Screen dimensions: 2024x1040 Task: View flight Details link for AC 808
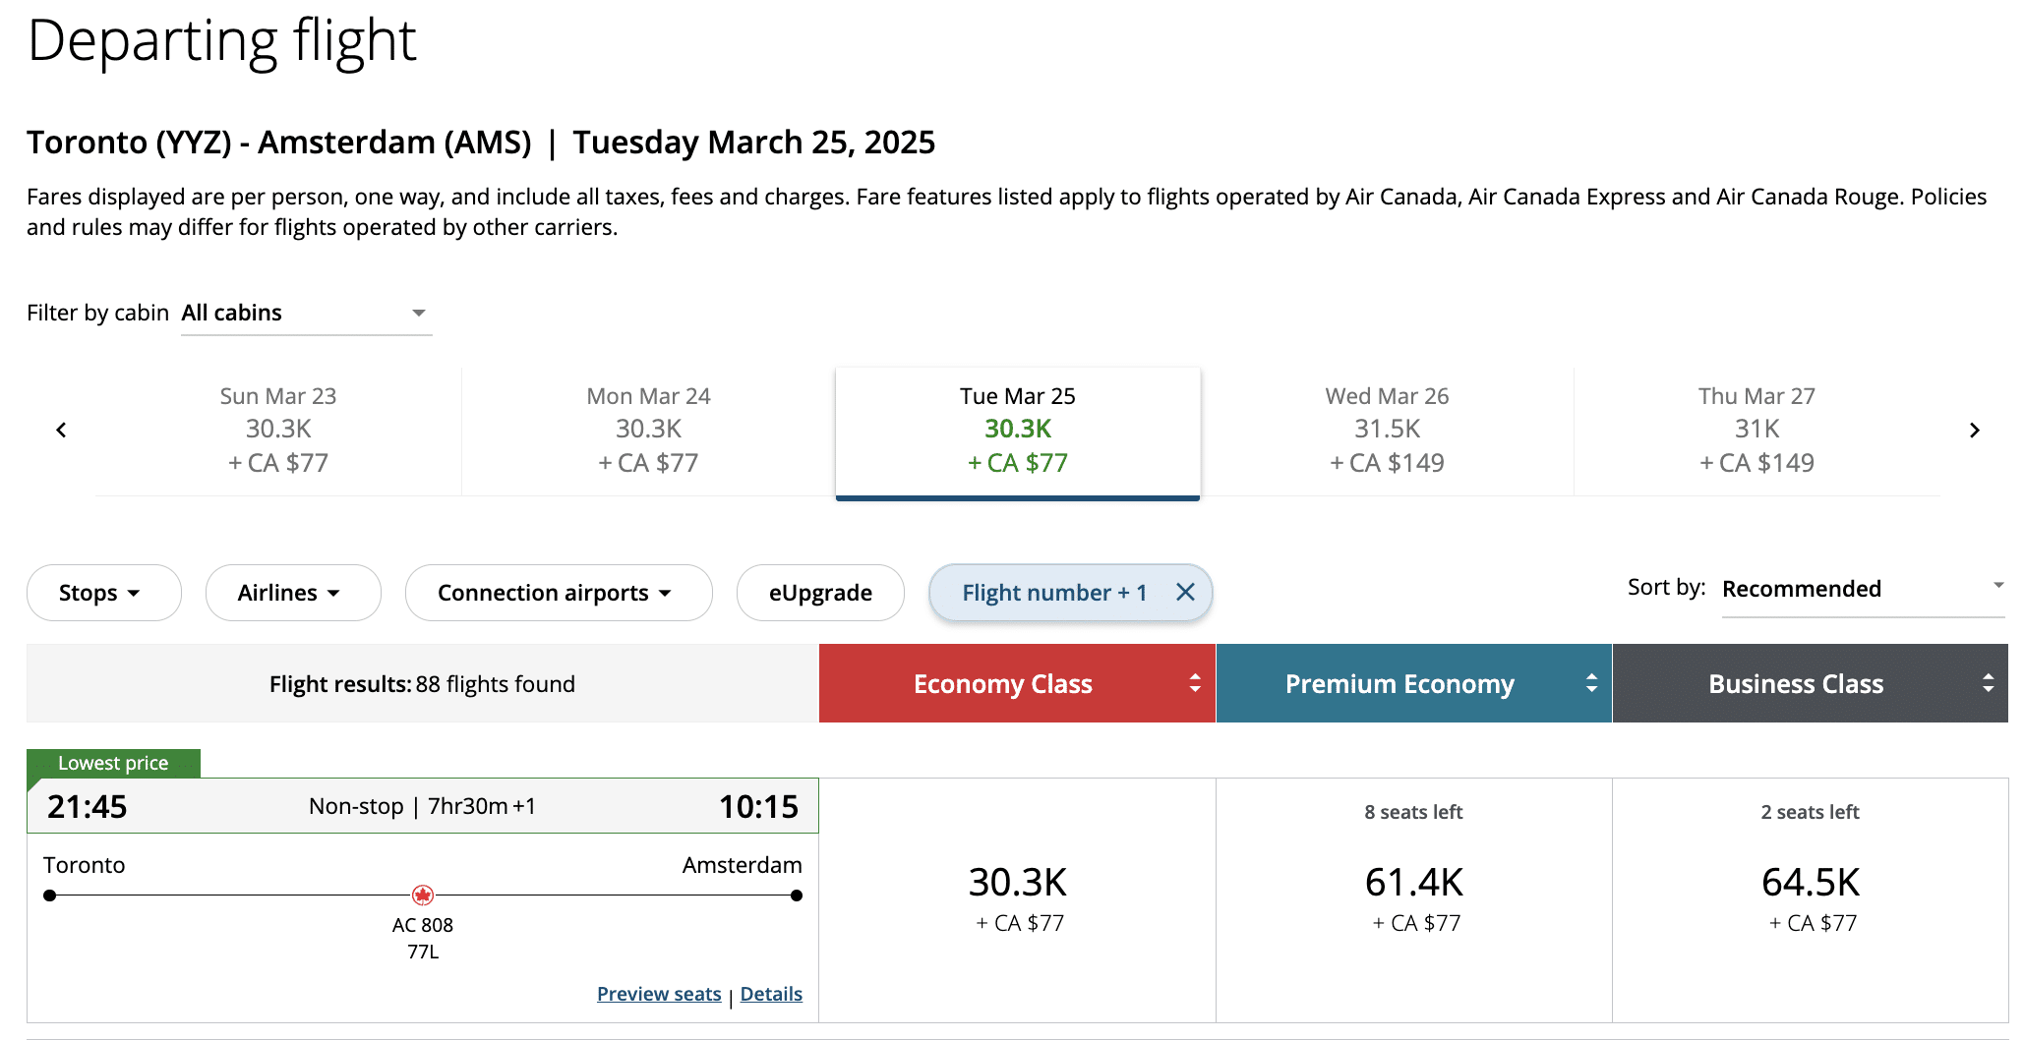[771, 994]
